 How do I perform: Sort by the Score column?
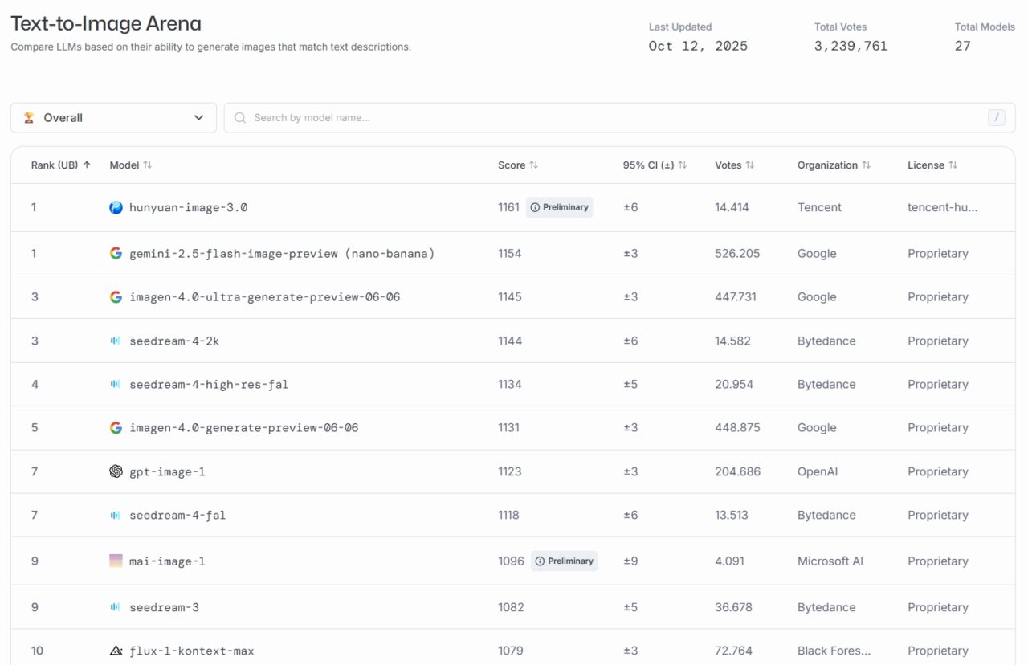tap(518, 165)
